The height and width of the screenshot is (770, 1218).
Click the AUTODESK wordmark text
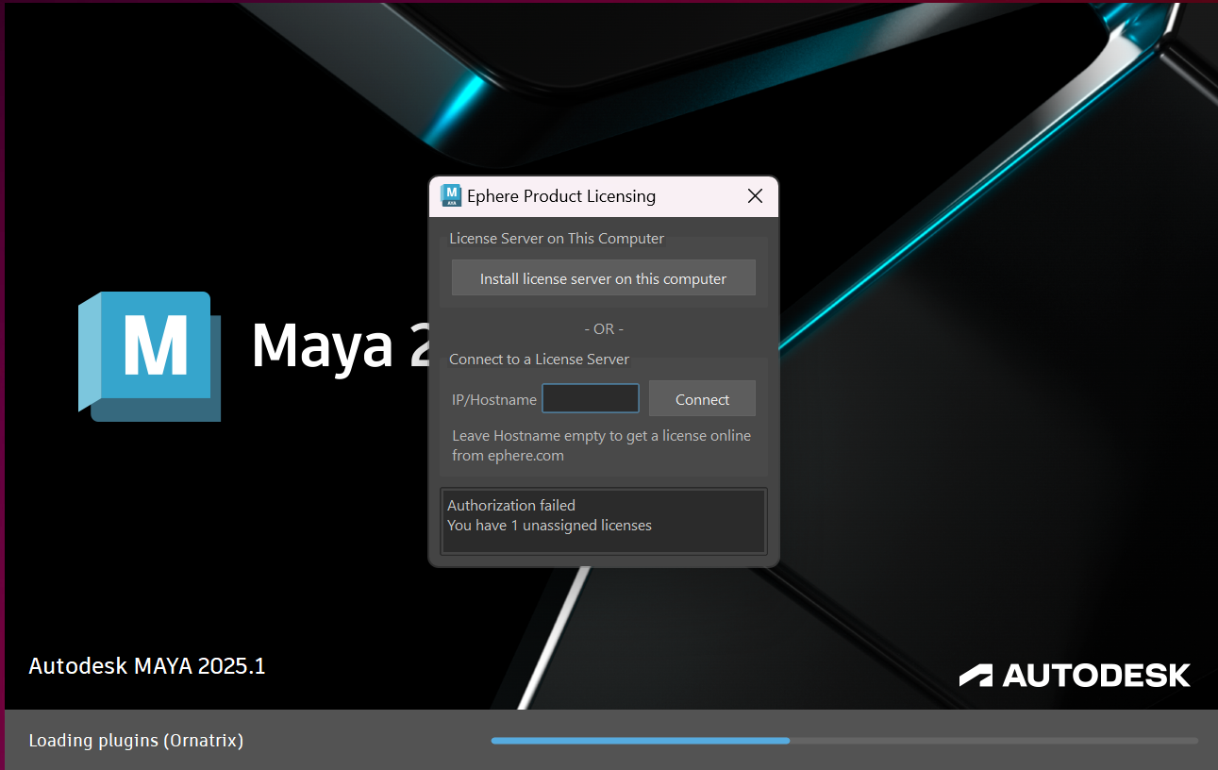point(1095,676)
